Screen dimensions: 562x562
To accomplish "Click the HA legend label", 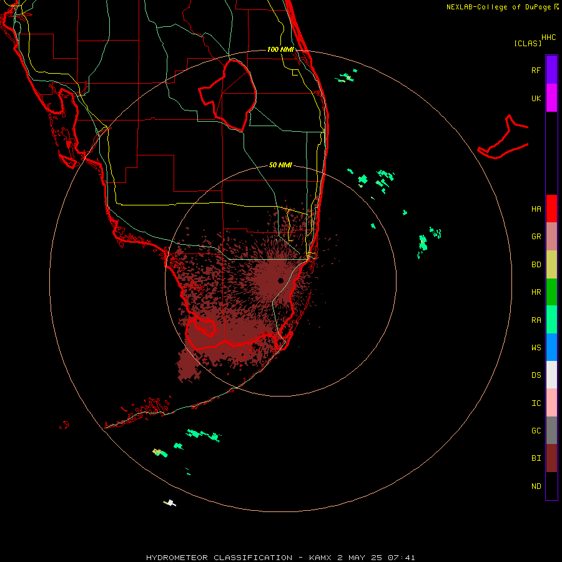I will 536,209.
